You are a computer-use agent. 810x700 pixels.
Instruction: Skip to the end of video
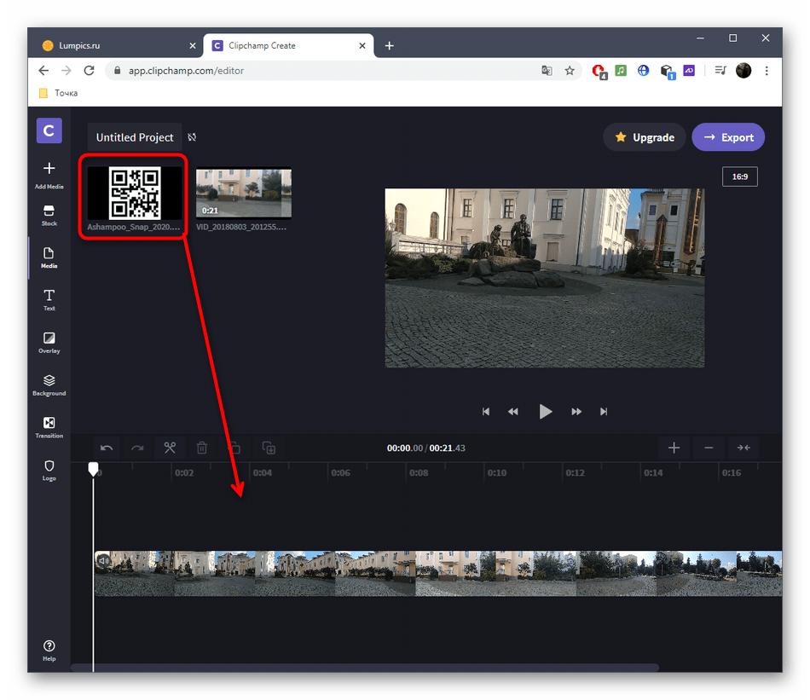[x=604, y=412]
